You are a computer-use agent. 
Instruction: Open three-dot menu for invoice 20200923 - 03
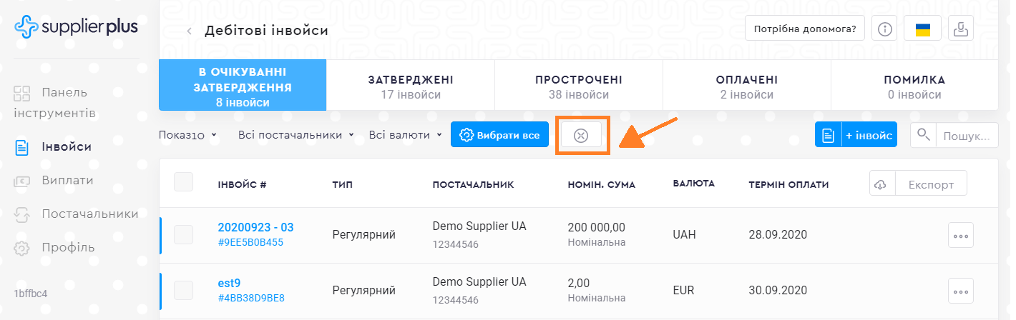tap(960, 235)
